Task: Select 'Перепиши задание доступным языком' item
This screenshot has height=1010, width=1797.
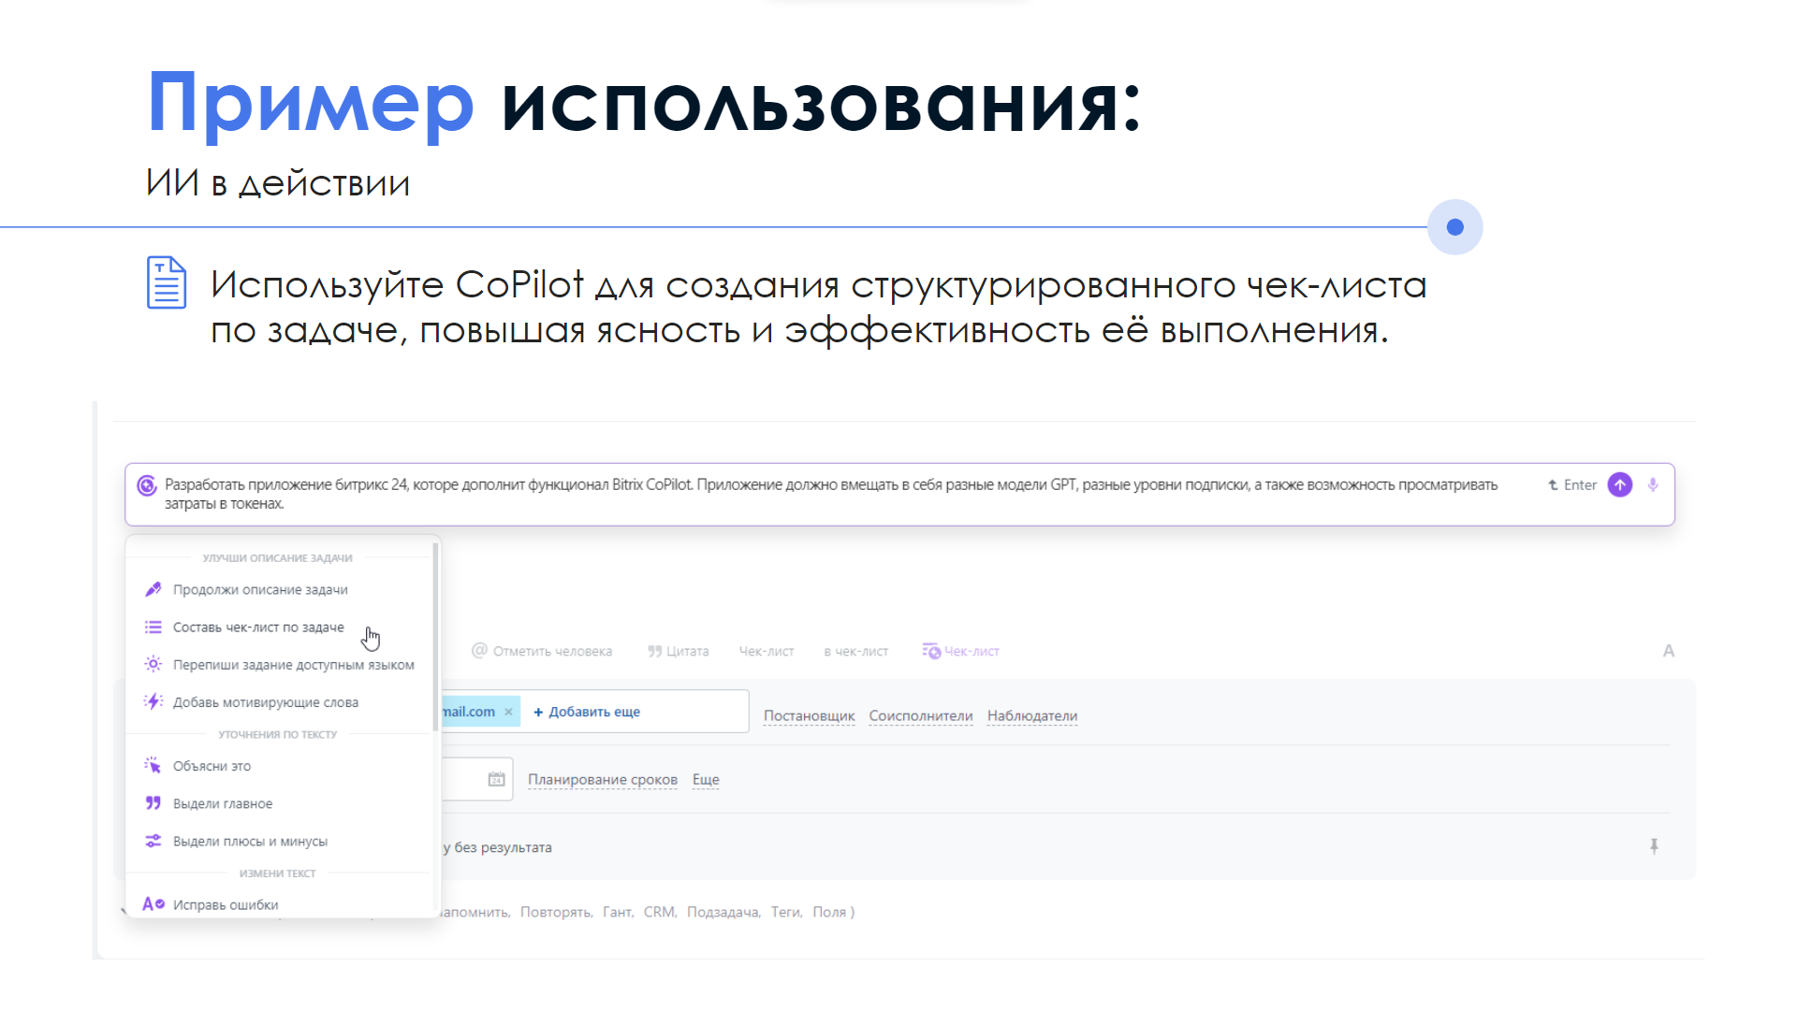Action: pyautogui.click(x=293, y=665)
